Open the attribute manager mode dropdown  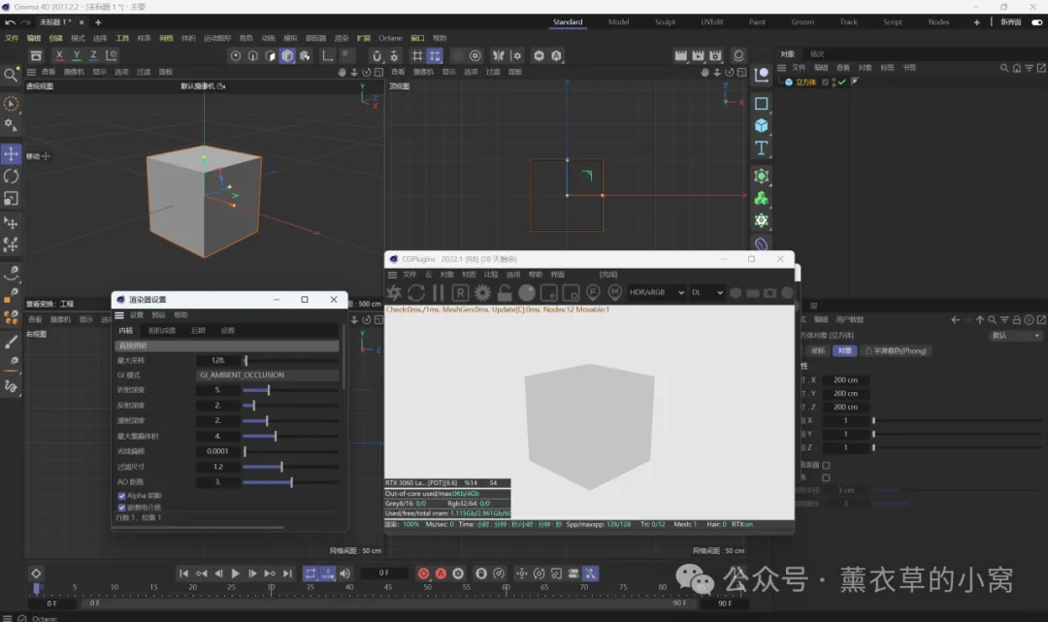[x=1015, y=336]
